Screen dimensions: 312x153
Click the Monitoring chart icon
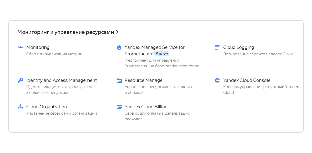(20, 47)
